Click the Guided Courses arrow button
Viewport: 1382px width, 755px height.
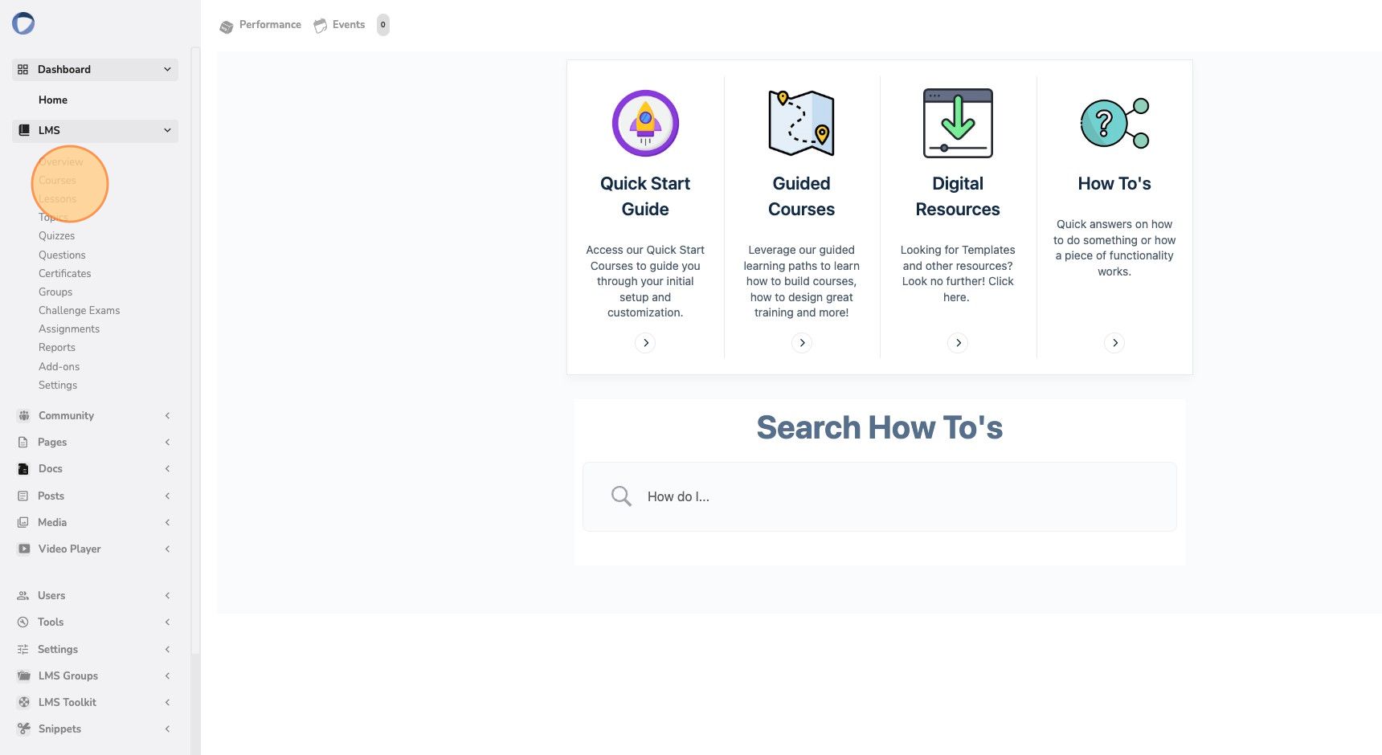802,343
